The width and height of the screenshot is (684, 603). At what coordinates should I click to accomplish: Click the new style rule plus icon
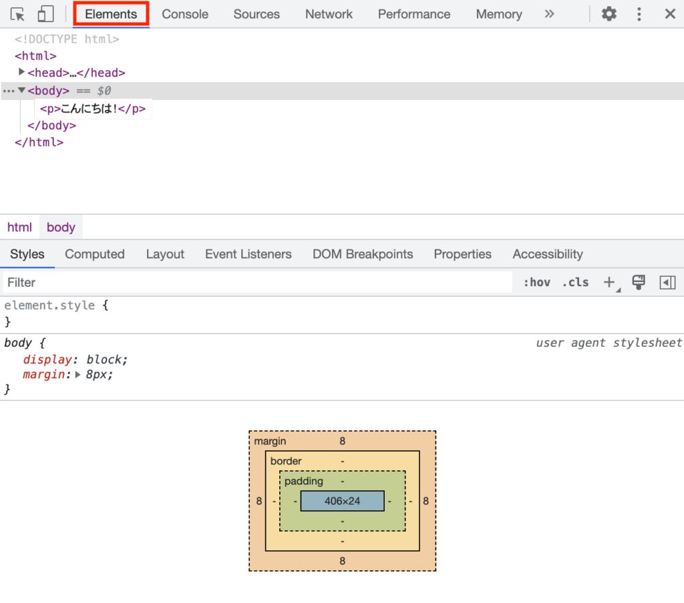tap(609, 282)
